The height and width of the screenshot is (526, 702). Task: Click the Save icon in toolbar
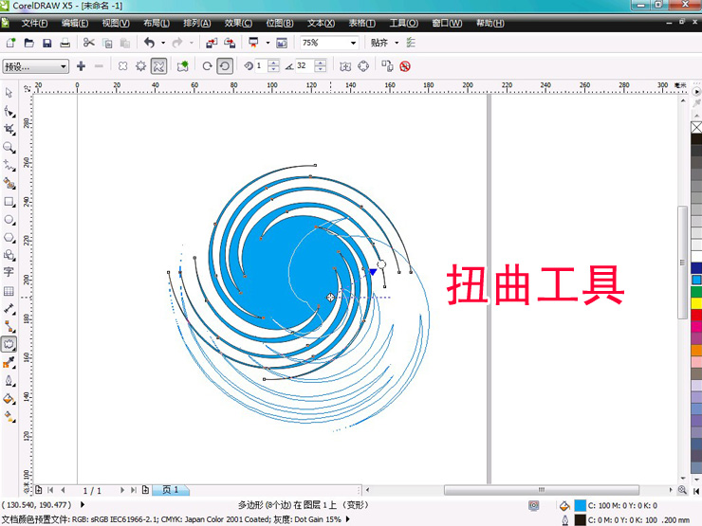[x=46, y=43]
